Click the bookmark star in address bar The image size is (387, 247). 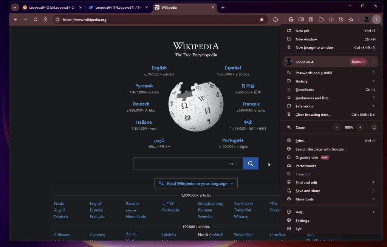click(262, 20)
